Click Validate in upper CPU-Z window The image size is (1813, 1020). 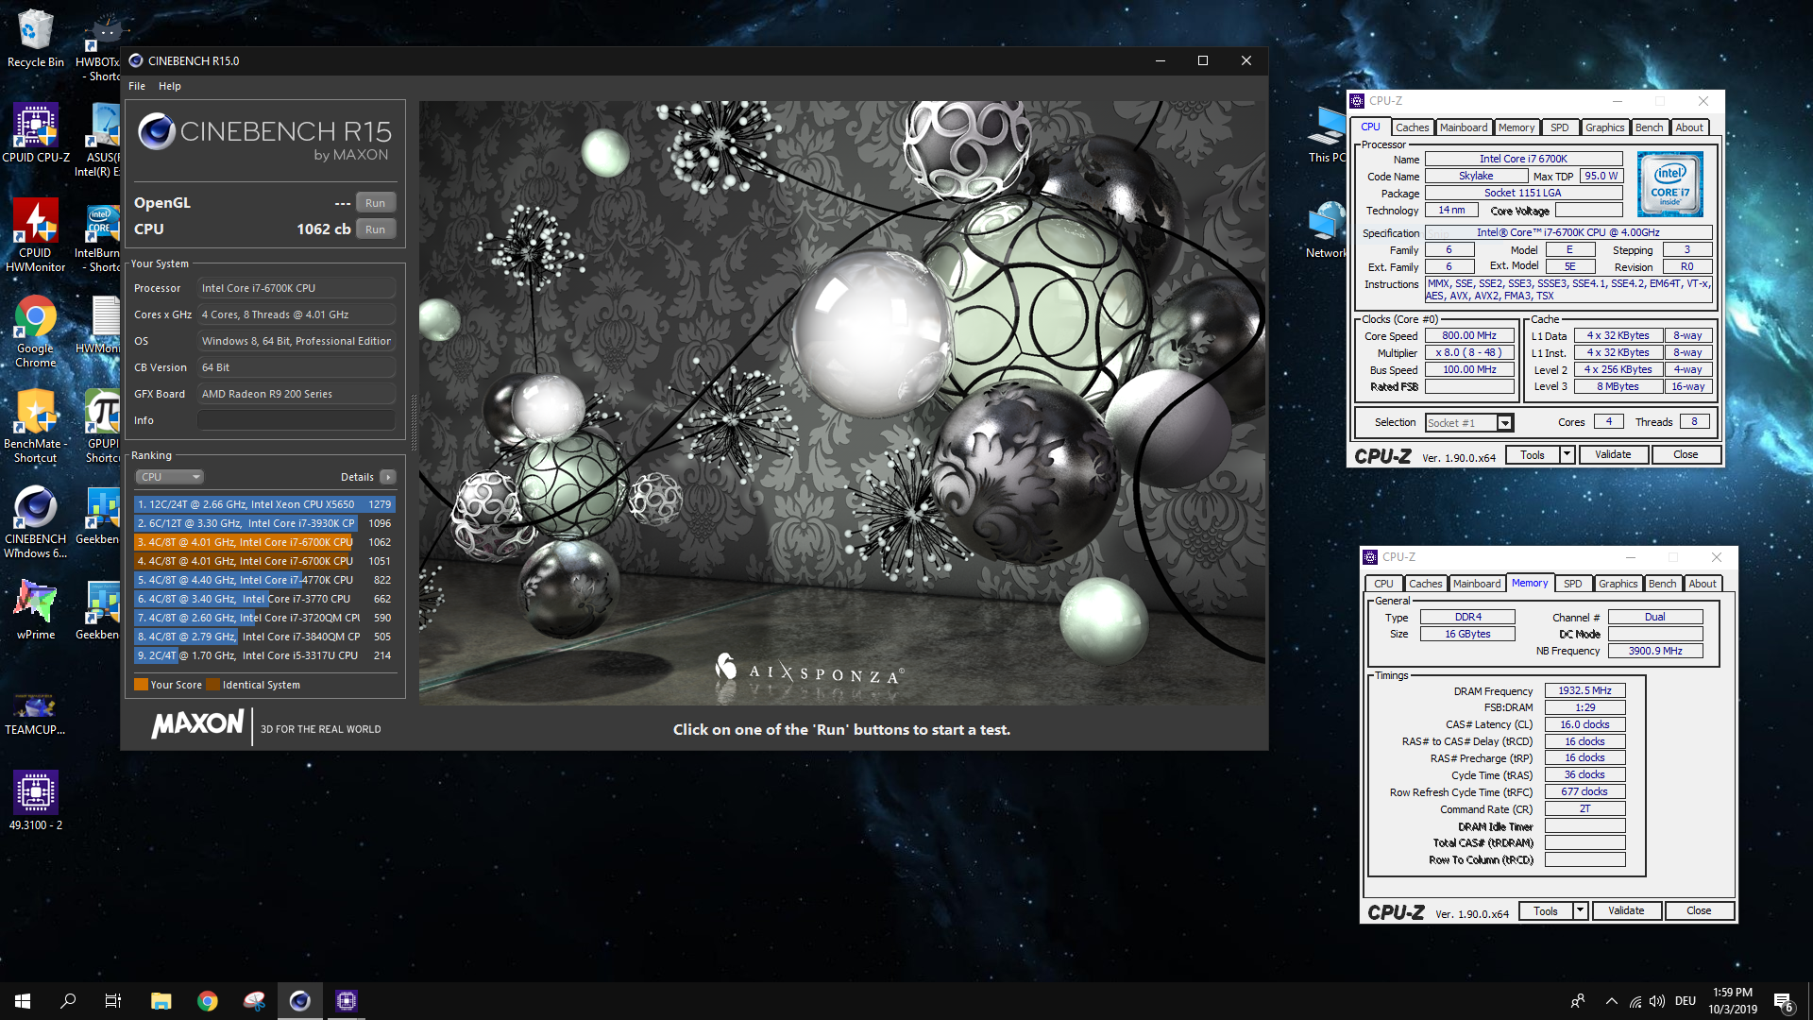tap(1614, 454)
